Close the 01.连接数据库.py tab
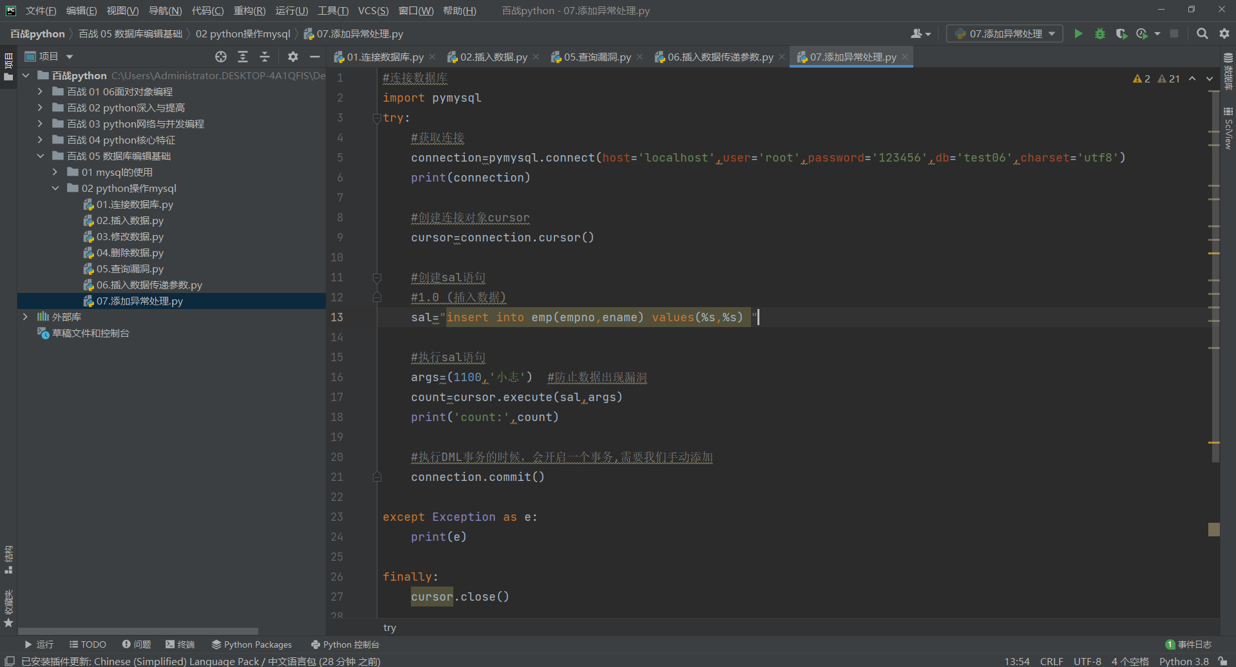This screenshot has width=1236, height=667. pos(432,57)
